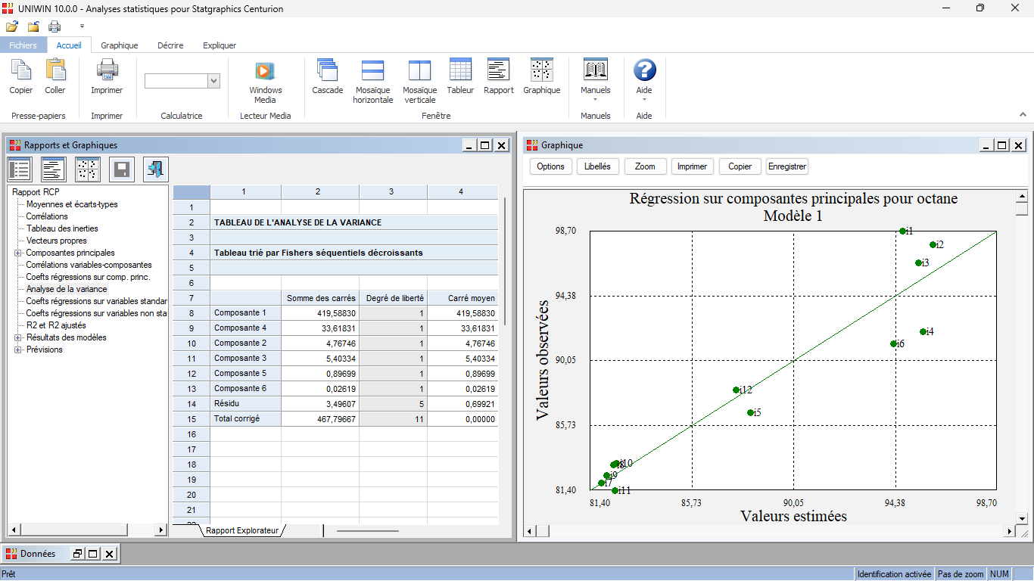
Task: Click the Enregistrer button
Action: point(787,166)
